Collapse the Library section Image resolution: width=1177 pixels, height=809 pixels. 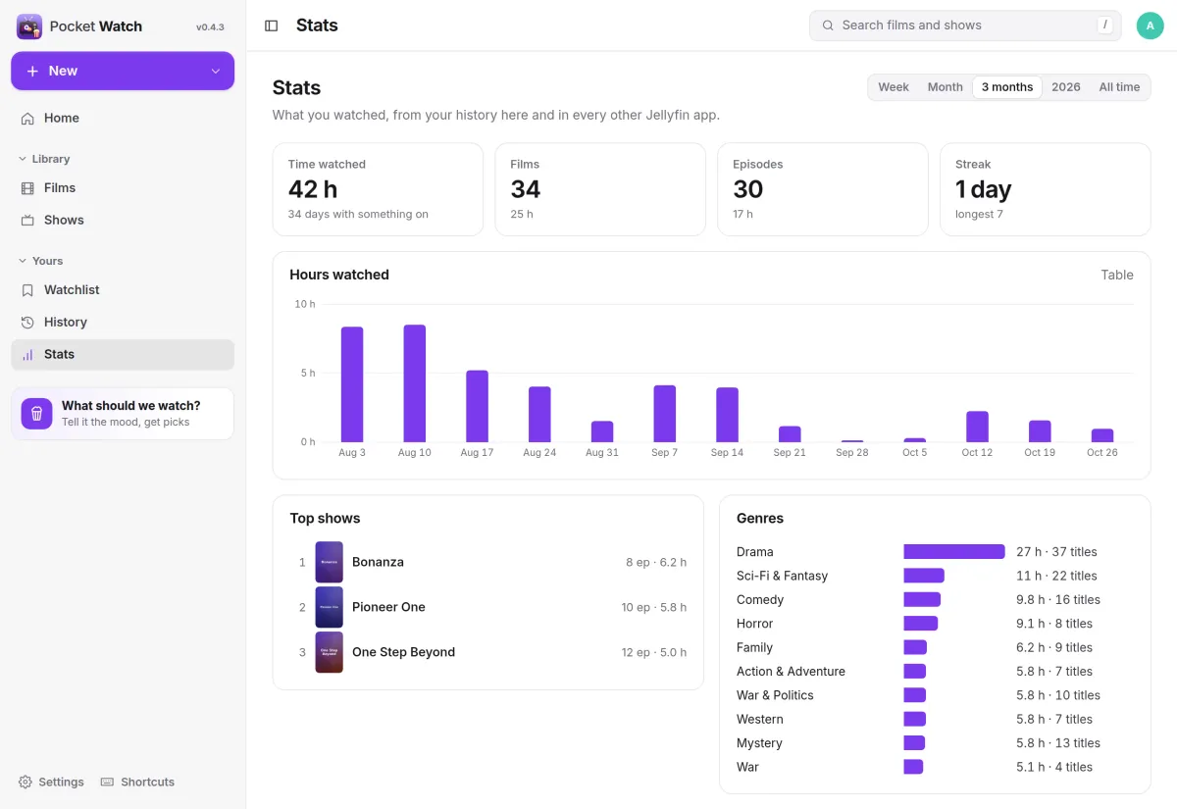(x=44, y=159)
